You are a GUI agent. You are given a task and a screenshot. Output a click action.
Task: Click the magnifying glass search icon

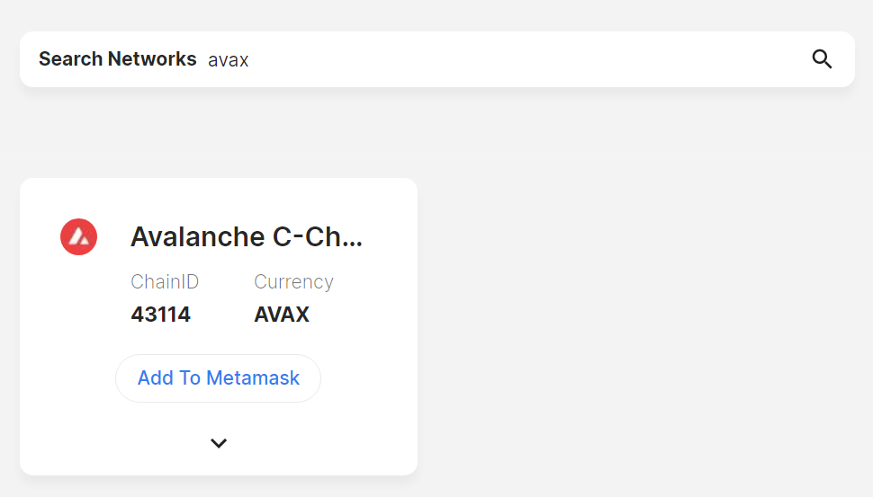click(822, 59)
